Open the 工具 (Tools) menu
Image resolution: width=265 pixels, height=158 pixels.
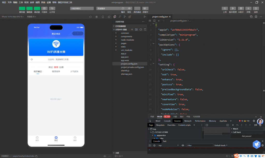click(21, 2)
